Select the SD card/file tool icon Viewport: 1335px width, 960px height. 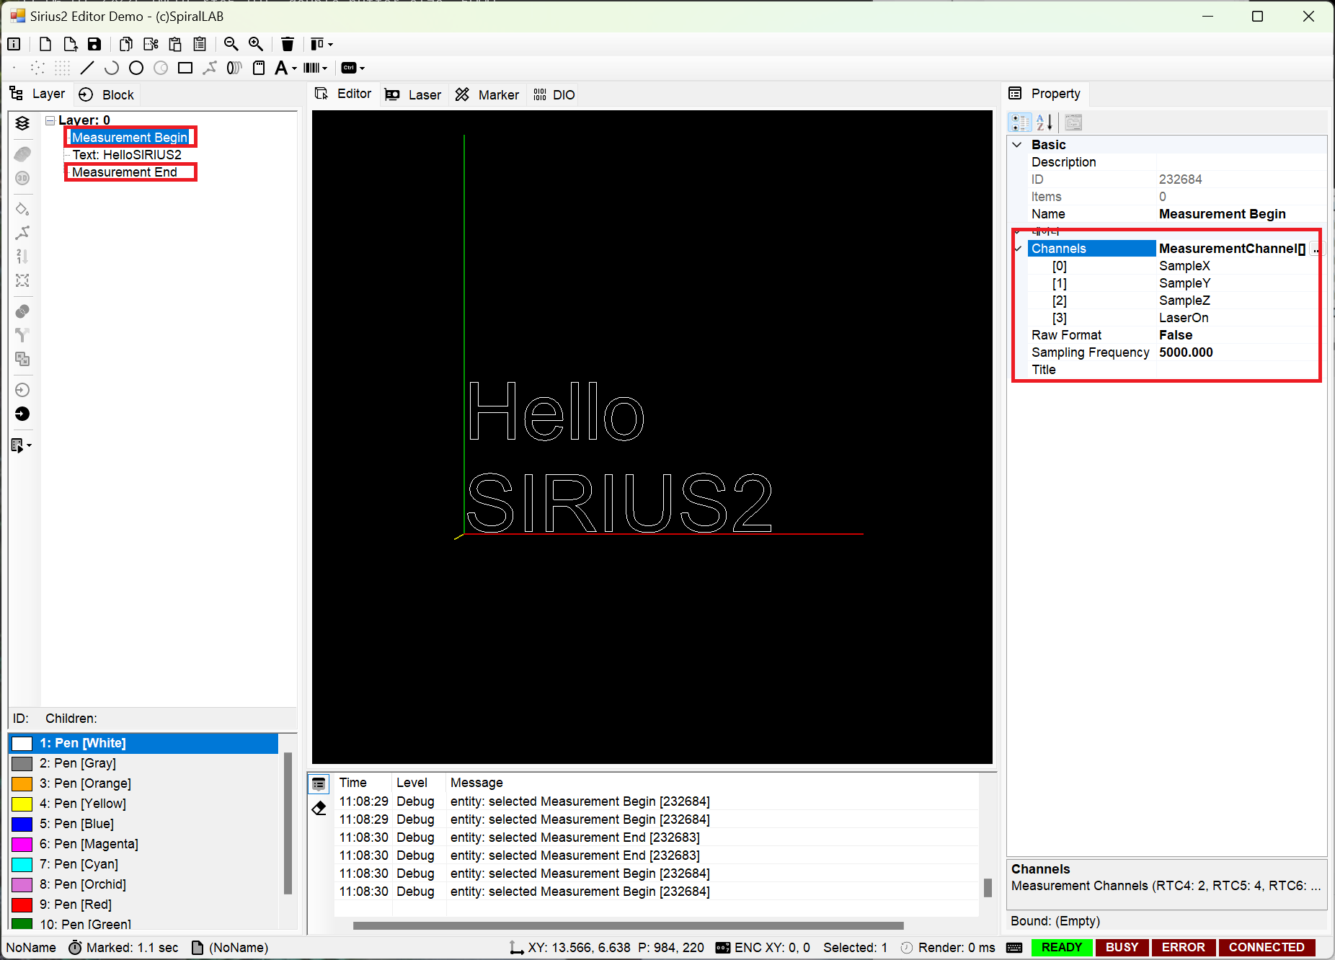(259, 68)
